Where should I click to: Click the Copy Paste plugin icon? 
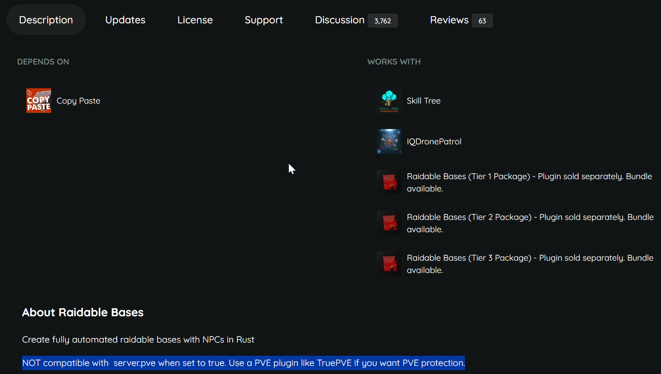click(x=39, y=101)
